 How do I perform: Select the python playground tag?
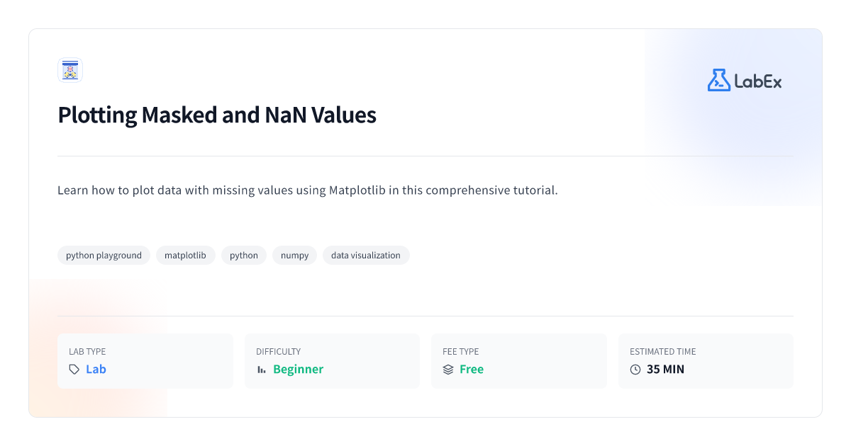(x=104, y=256)
